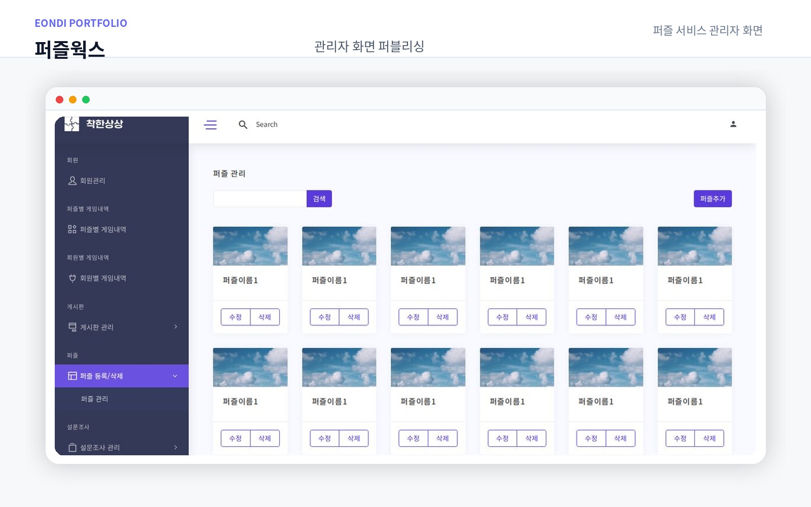Image resolution: width=811 pixels, height=507 pixels.
Task: Click the board icon for 게시판 관리
Action: [x=72, y=327]
